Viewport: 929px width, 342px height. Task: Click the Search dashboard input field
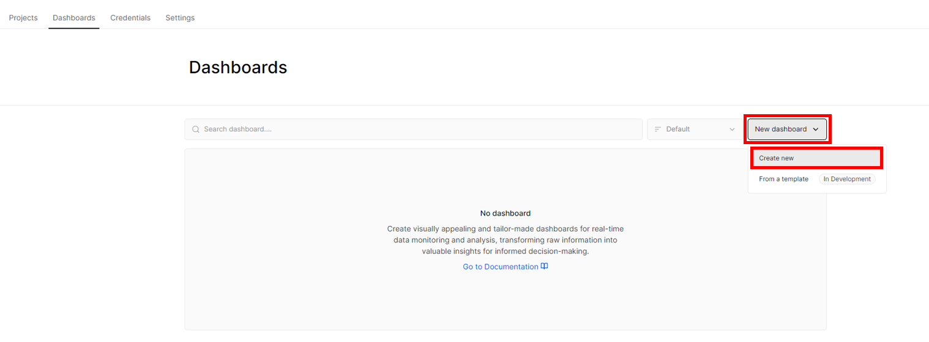click(x=414, y=129)
